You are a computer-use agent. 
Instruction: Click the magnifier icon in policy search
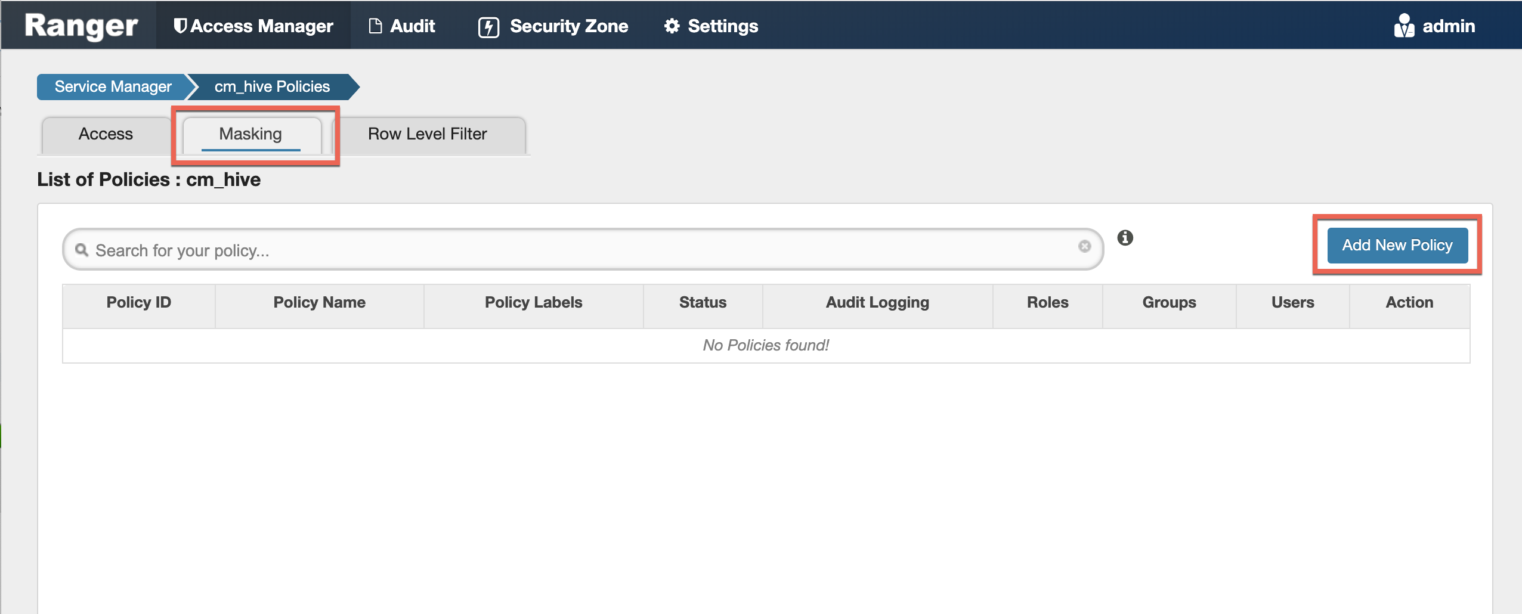[82, 250]
